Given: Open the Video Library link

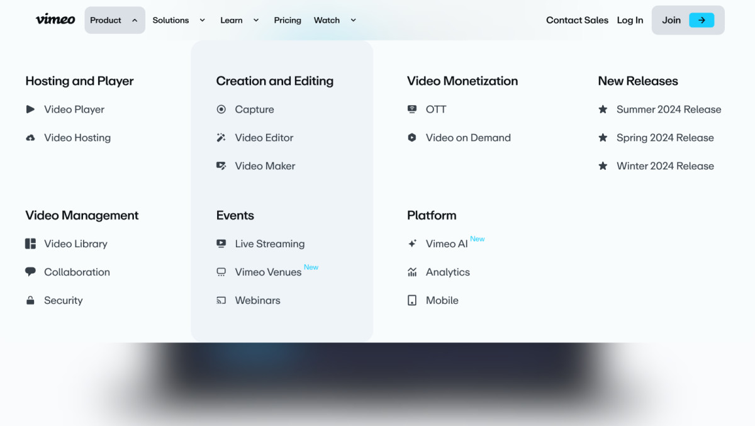Looking at the screenshot, I should tap(75, 244).
